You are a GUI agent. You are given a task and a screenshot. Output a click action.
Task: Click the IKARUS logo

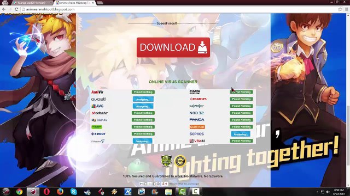(198, 99)
